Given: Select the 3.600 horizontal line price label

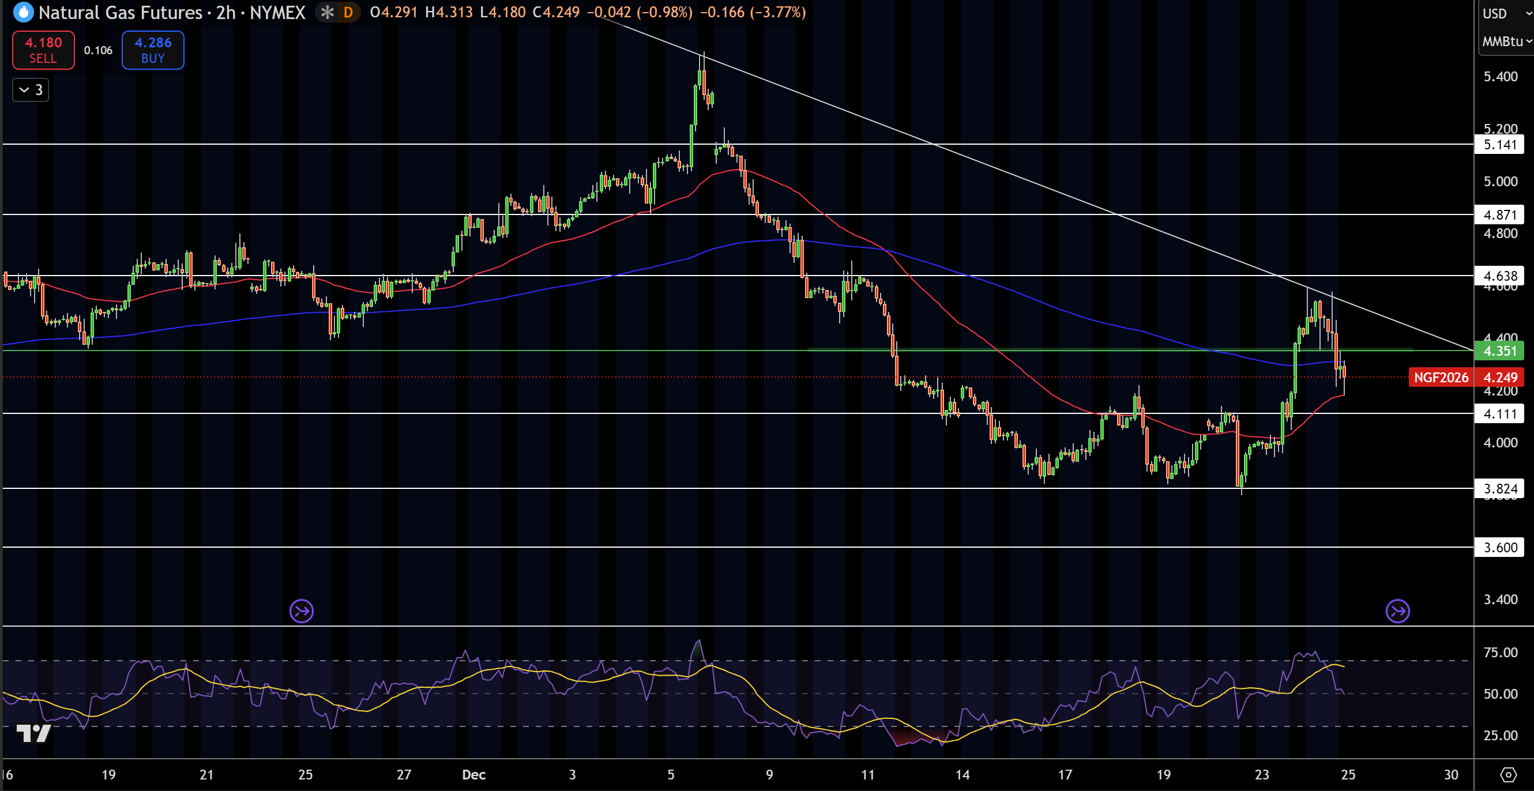Looking at the screenshot, I should click(1499, 547).
